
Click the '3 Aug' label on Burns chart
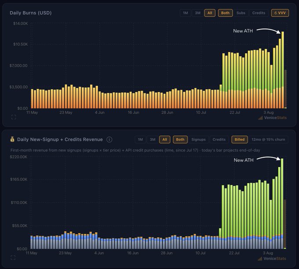coord(269,113)
